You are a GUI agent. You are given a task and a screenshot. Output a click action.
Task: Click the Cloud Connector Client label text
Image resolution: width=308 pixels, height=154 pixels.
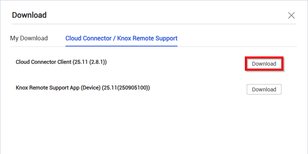coord(44,62)
